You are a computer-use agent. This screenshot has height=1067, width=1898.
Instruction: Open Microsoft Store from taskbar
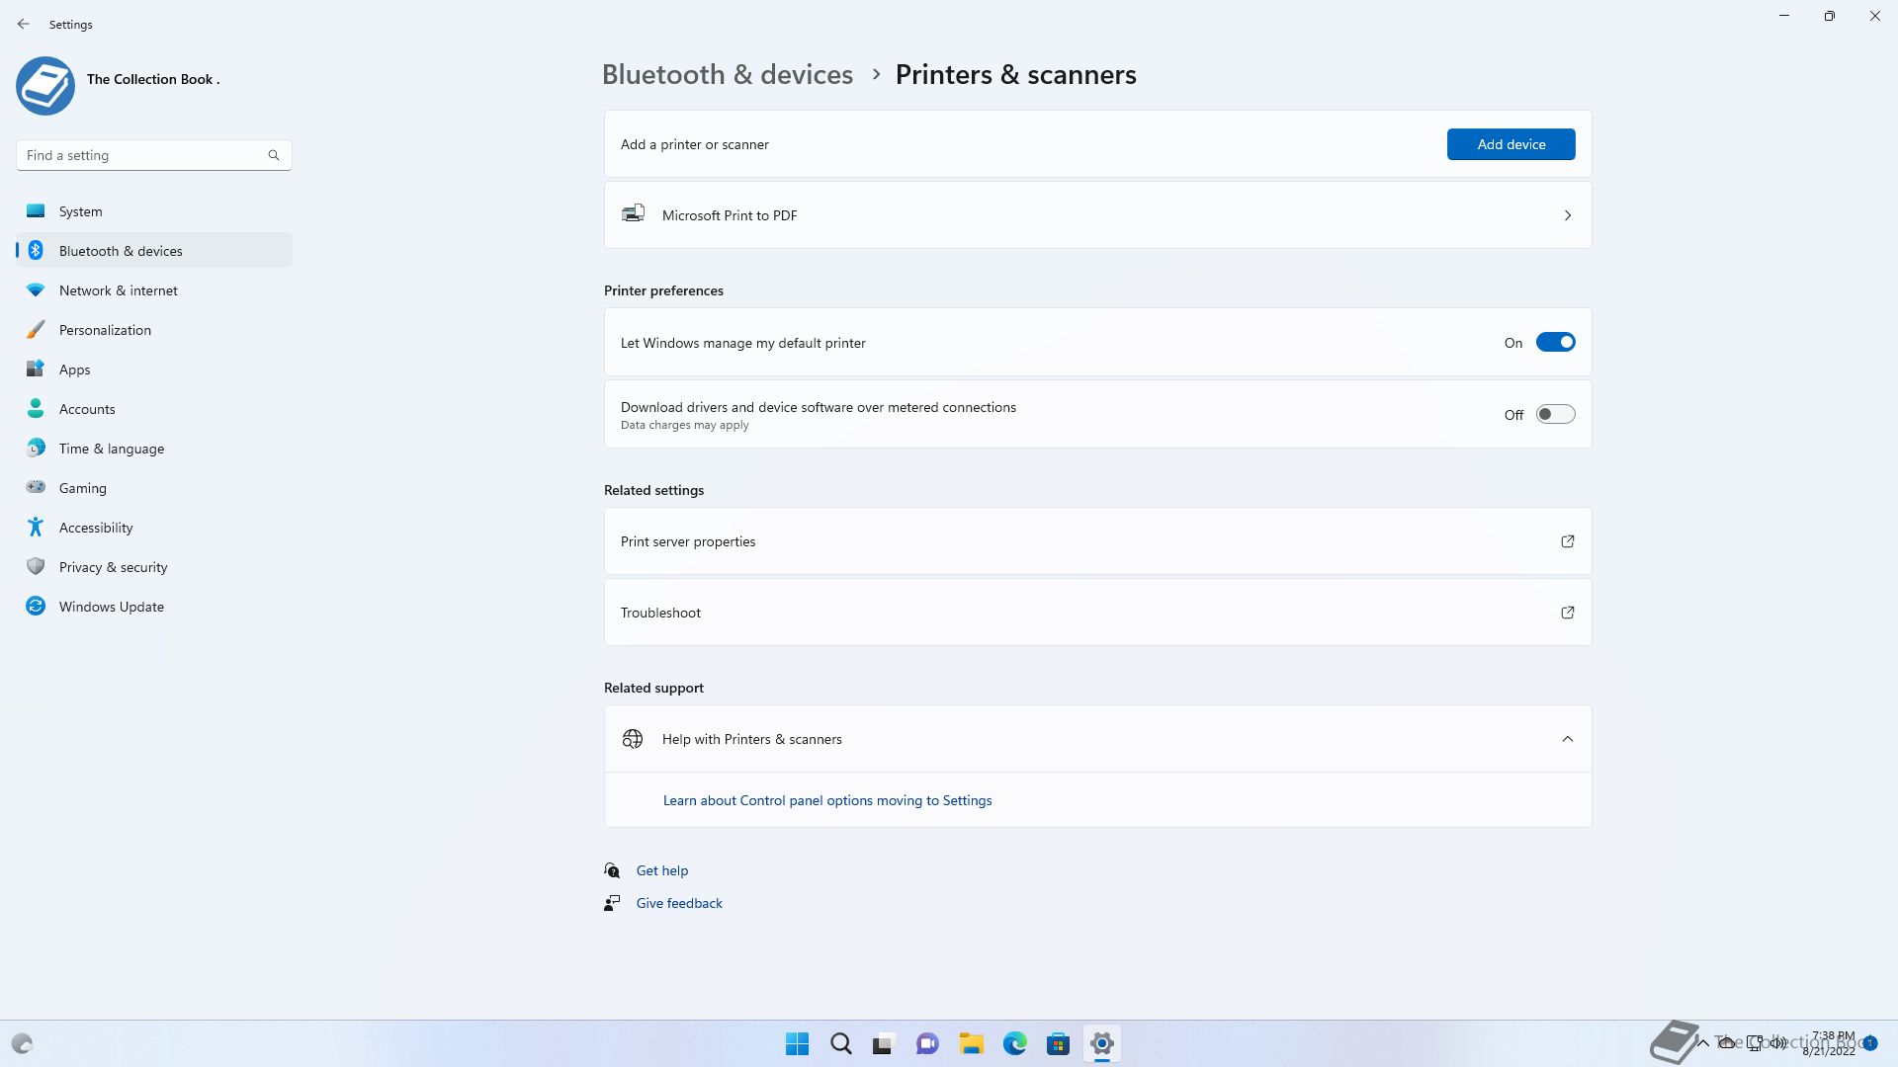1058,1043
